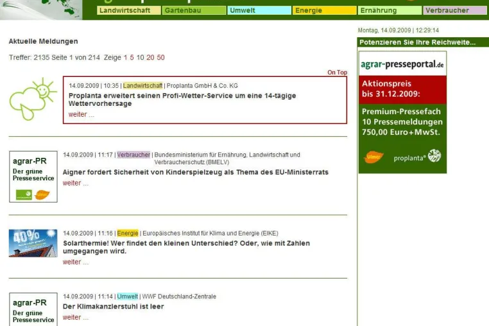
Task: Click the Potenzieren Sie Ihre Reichweite header
Action: [x=417, y=42]
